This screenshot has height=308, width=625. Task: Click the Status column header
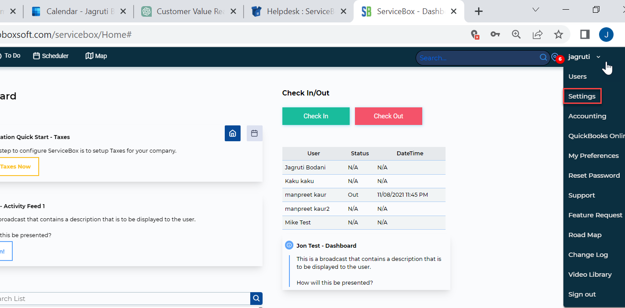360,154
